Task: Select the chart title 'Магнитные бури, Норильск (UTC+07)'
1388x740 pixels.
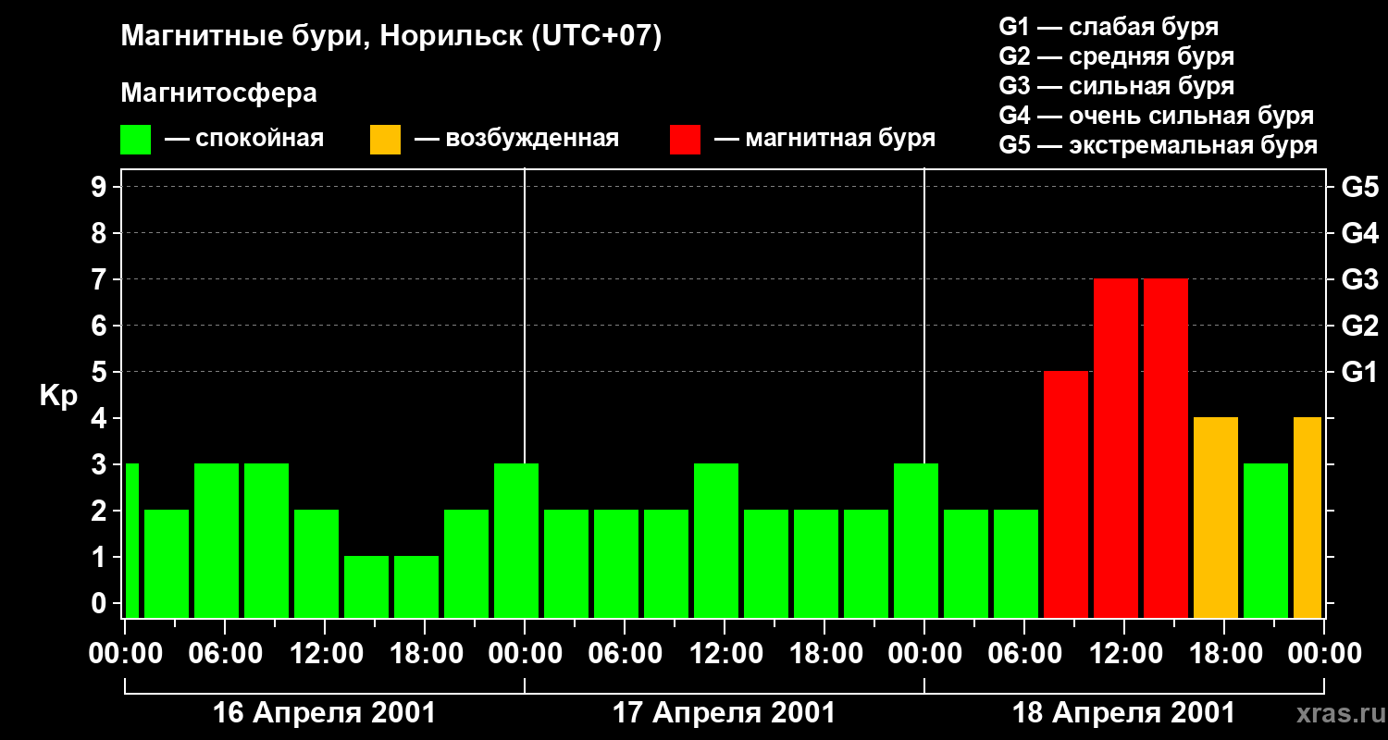Action: click(x=391, y=37)
